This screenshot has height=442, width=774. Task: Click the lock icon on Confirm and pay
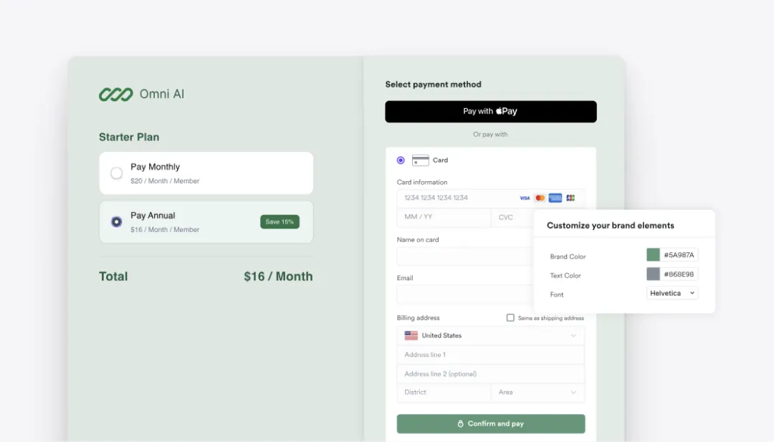pos(461,424)
